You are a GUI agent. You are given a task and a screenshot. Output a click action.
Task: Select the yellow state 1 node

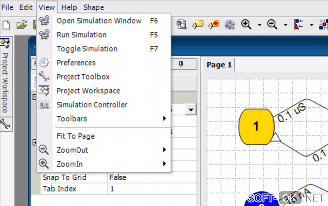257,127
